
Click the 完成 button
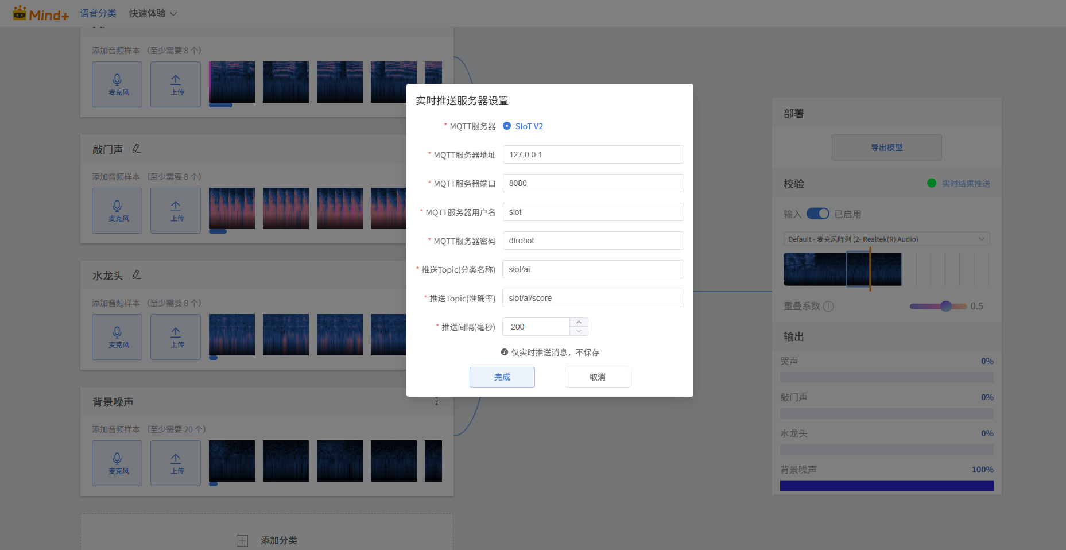(502, 377)
